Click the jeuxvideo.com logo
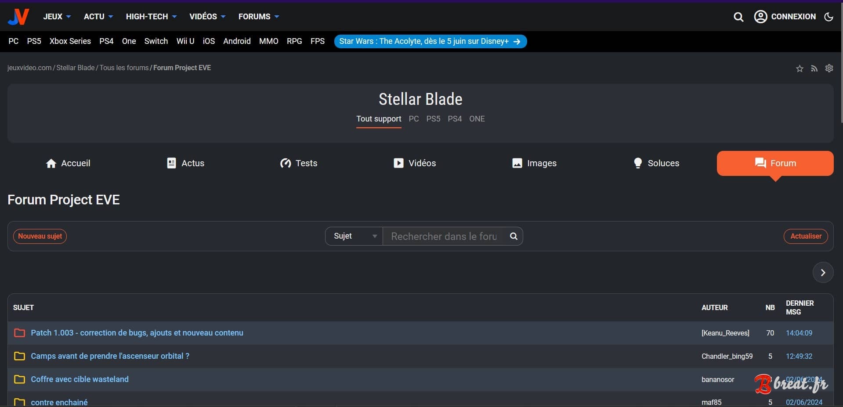843x407 pixels. [x=18, y=16]
